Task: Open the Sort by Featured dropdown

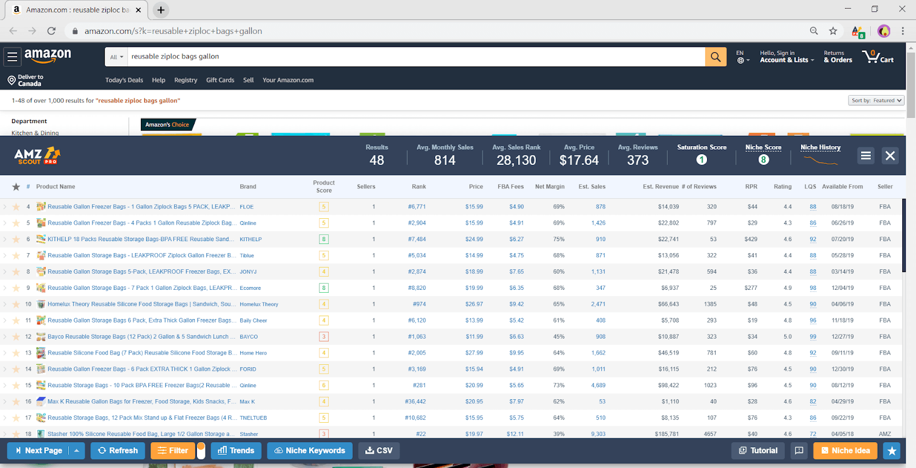Action: 876,100
